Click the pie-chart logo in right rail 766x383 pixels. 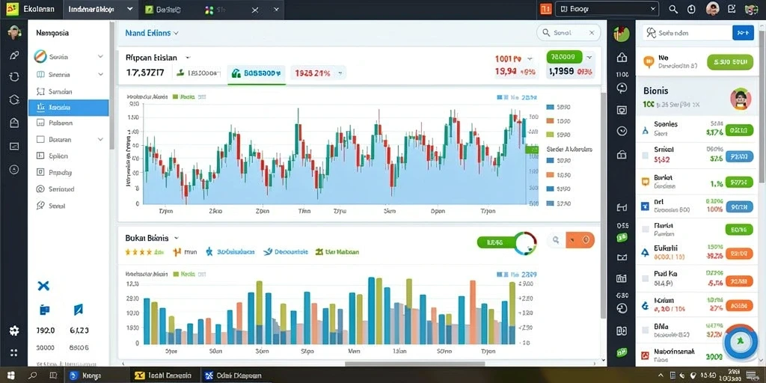622,33
